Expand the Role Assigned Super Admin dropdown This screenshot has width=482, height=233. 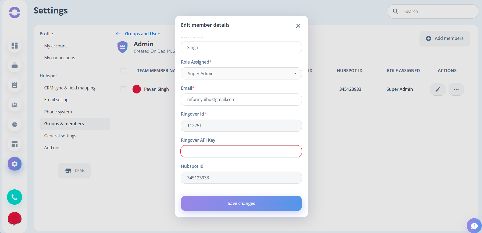[241, 74]
